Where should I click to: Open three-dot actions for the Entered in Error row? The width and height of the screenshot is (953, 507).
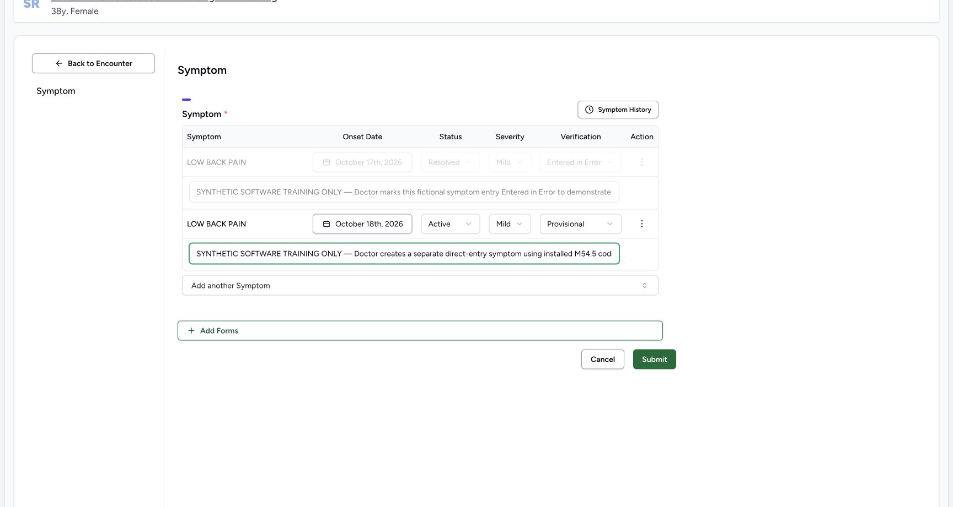[x=641, y=162]
